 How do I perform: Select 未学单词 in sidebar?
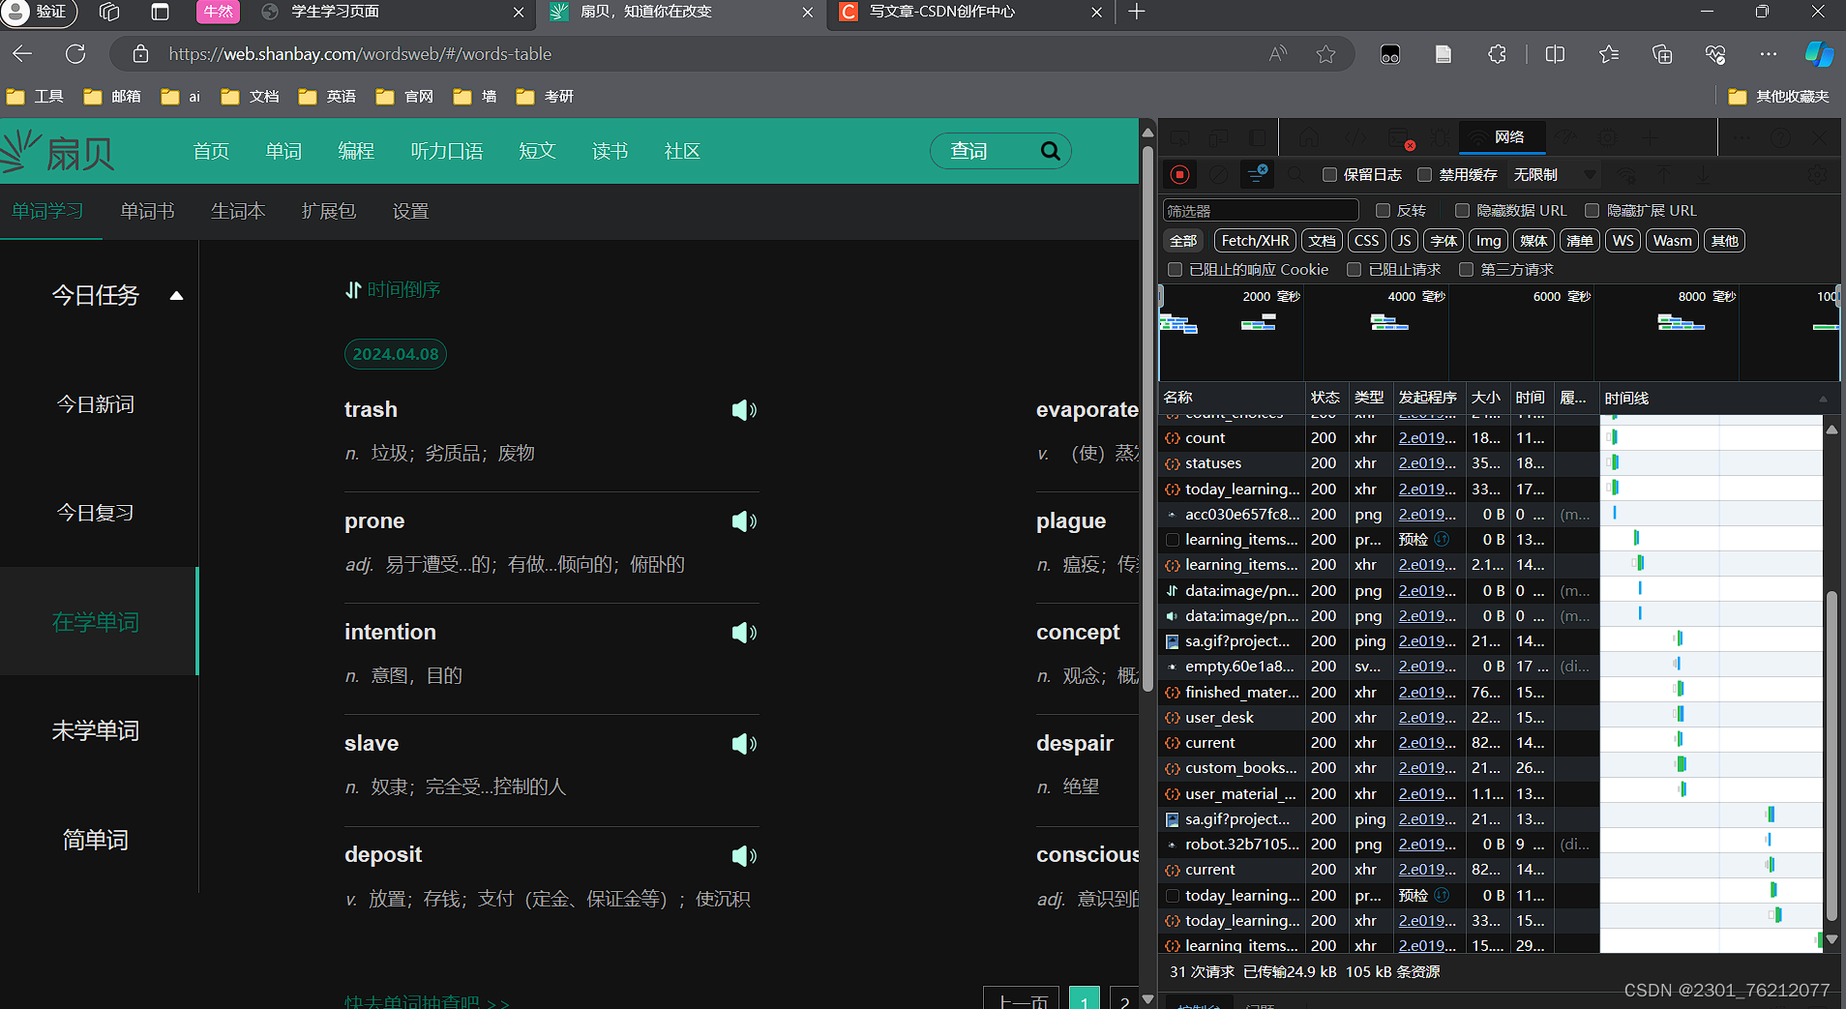coord(96,730)
